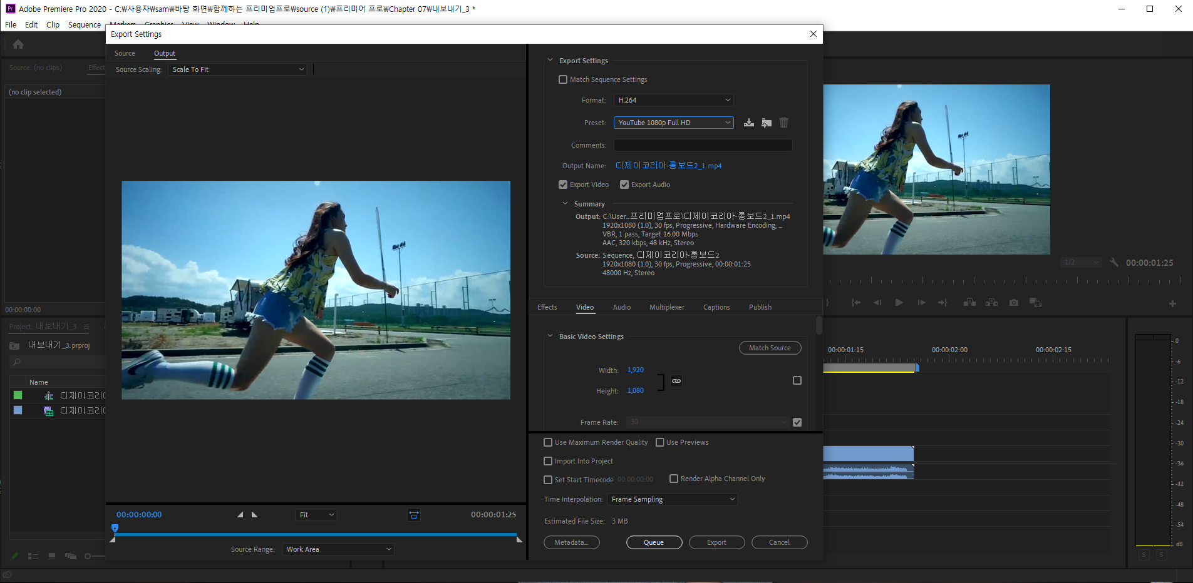
Task: Switch to the Source tab
Action: (x=125, y=53)
